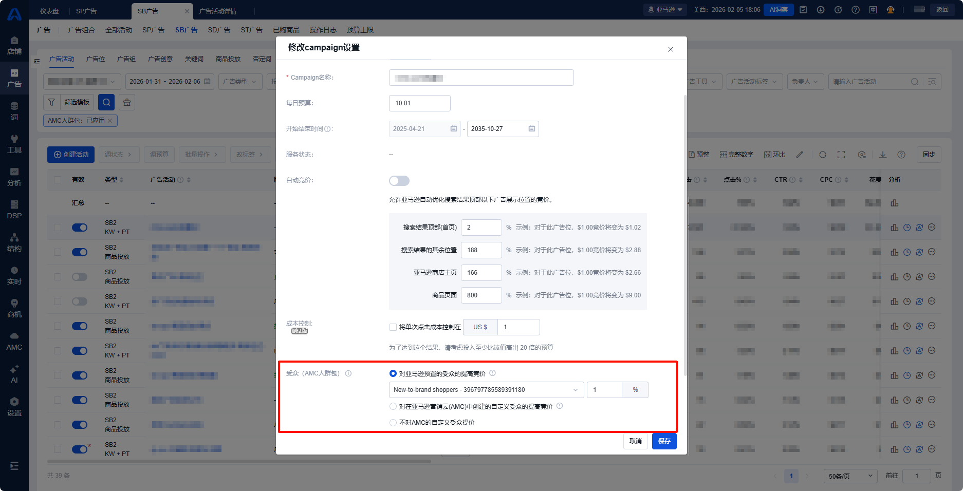This screenshot has height=491, width=963.
Task: Click the 取消 button in dialog
Action: (x=635, y=441)
